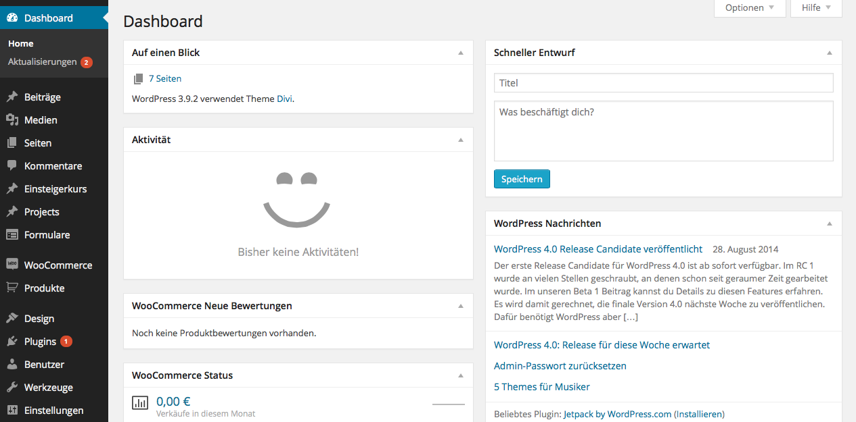Open the Admin-Passwort zurücksetzen article

560,366
